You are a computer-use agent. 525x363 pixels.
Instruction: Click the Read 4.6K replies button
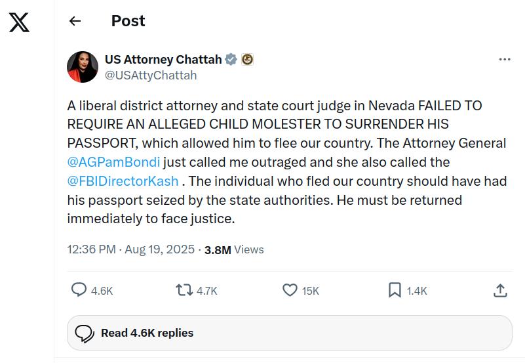click(x=289, y=333)
